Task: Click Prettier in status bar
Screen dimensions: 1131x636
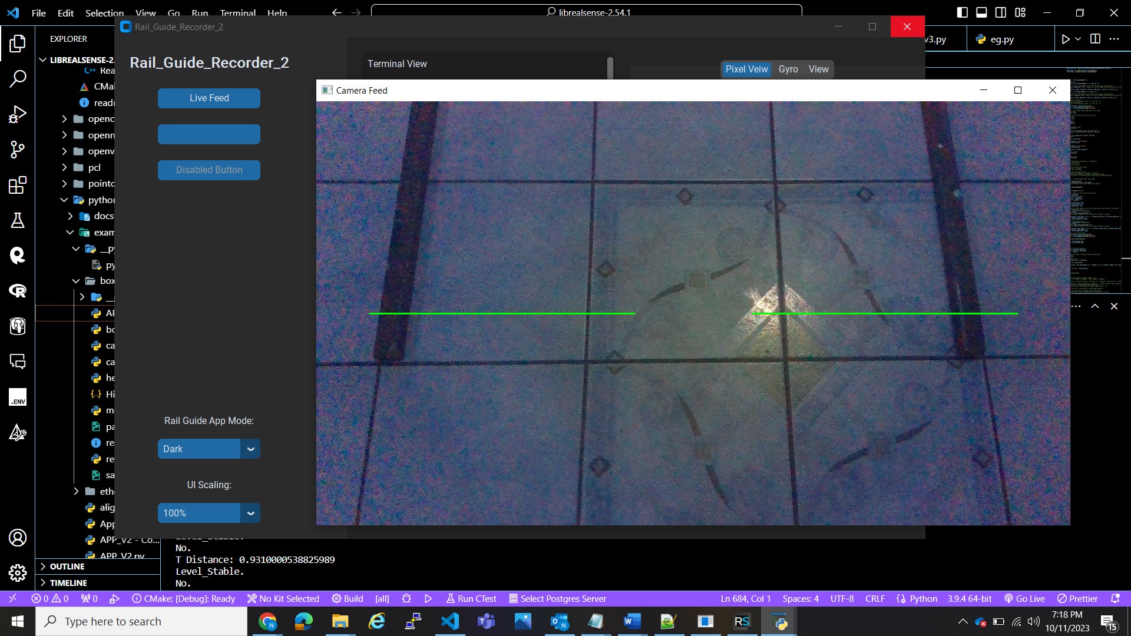Action: pos(1077,598)
